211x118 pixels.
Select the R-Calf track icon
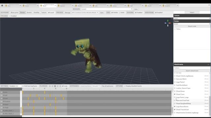click(x=1, y=95)
